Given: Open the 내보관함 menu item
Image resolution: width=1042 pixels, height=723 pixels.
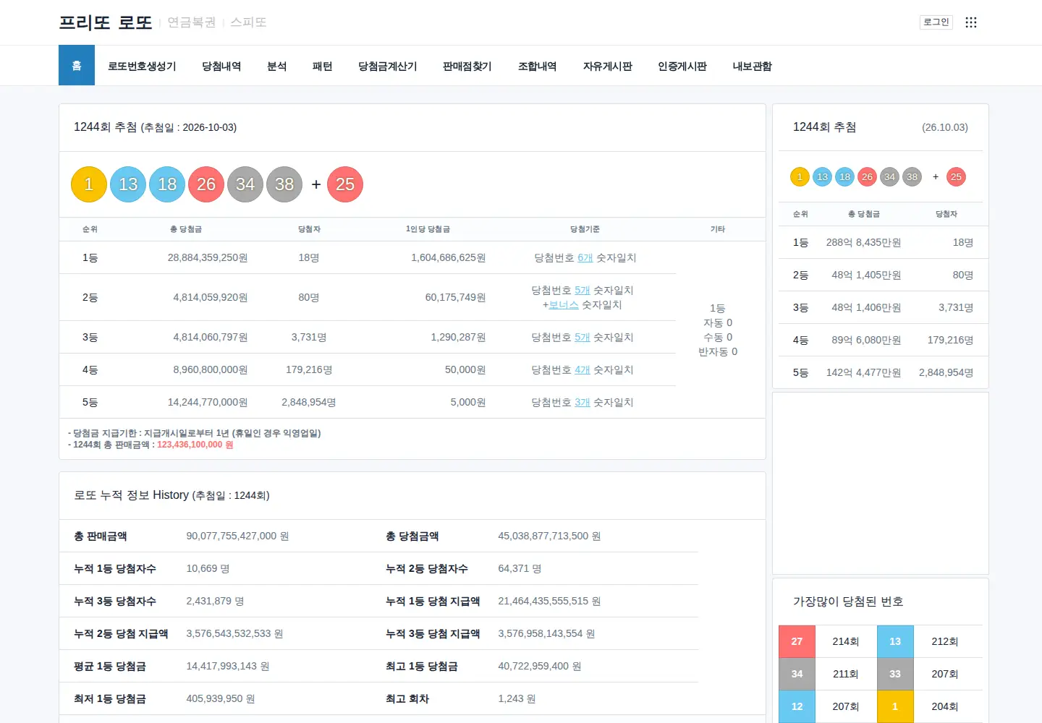Looking at the screenshot, I should 752,66.
